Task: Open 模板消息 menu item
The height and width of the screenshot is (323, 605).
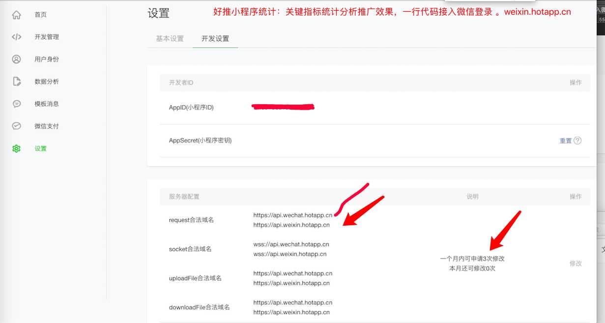Action: (47, 104)
